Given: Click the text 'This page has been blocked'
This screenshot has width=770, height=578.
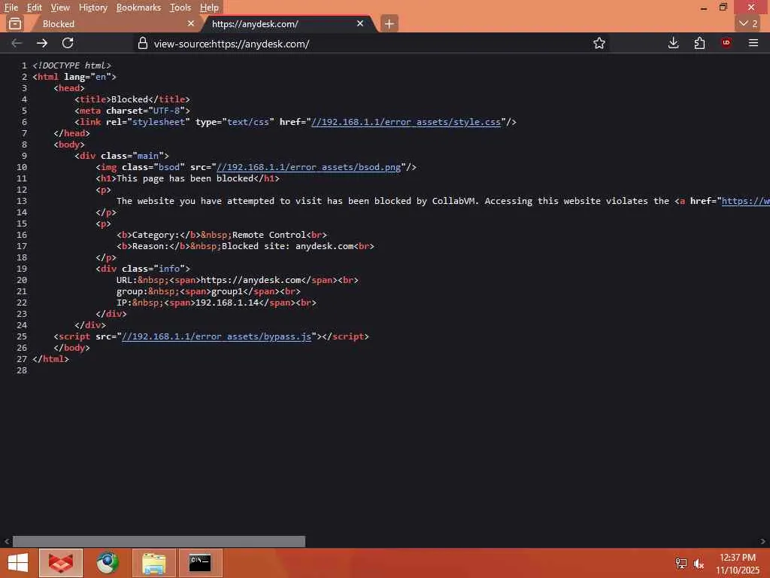Looking at the screenshot, I should (185, 178).
